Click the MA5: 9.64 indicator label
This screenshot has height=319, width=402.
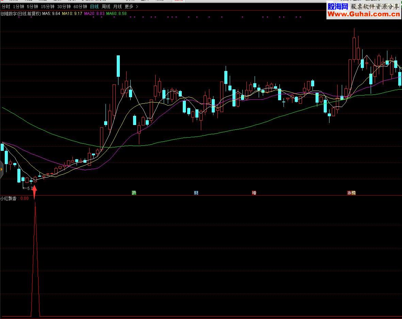[x=51, y=14]
